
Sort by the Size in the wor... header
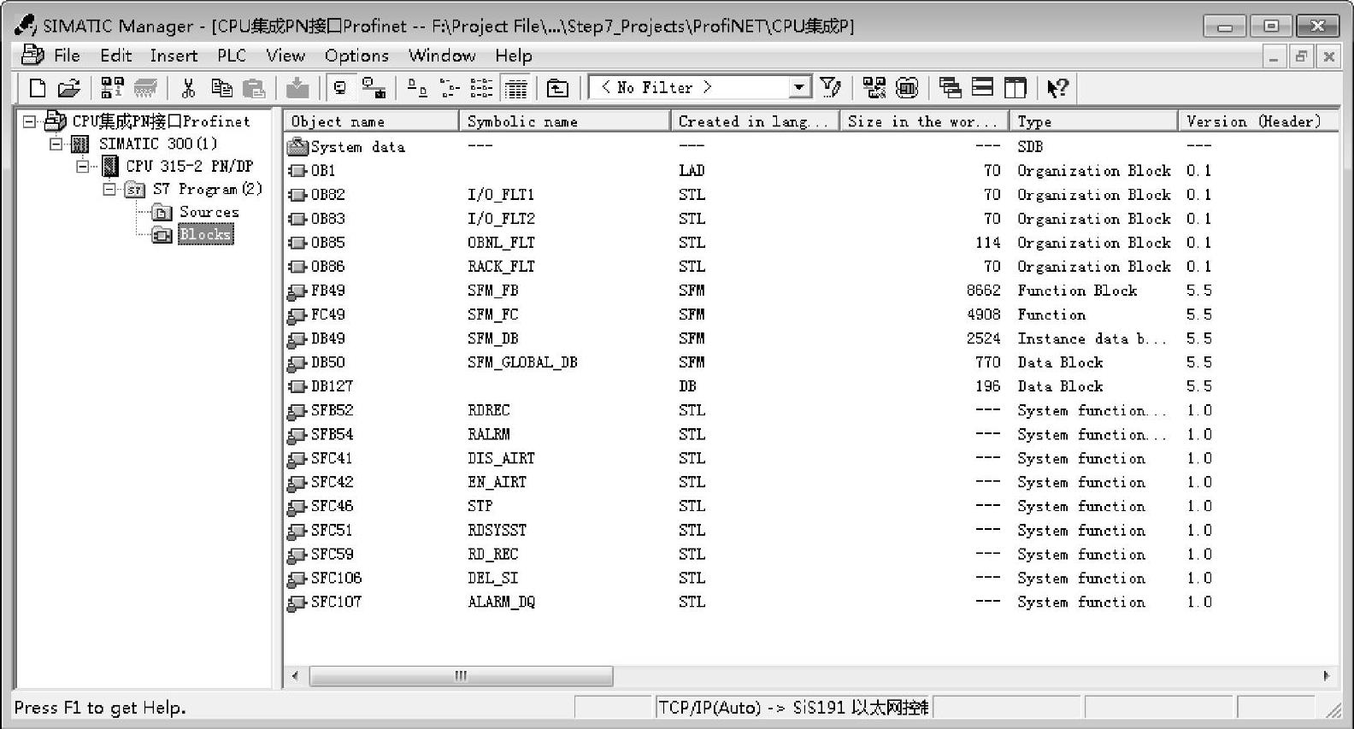tap(924, 121)
